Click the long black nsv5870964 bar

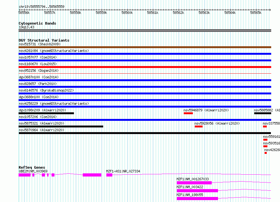click(x=145, y=133)
